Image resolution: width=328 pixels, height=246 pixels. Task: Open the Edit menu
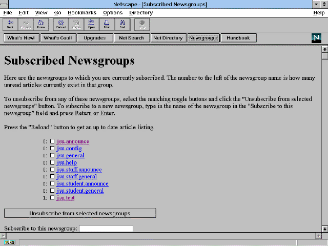tap(24, 13)
